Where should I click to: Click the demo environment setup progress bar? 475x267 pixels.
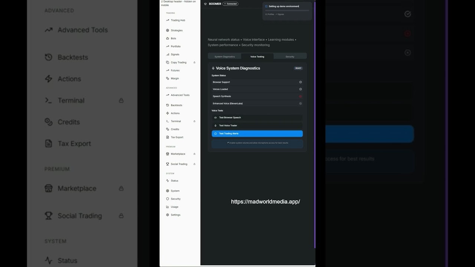[x=287, y=10]
